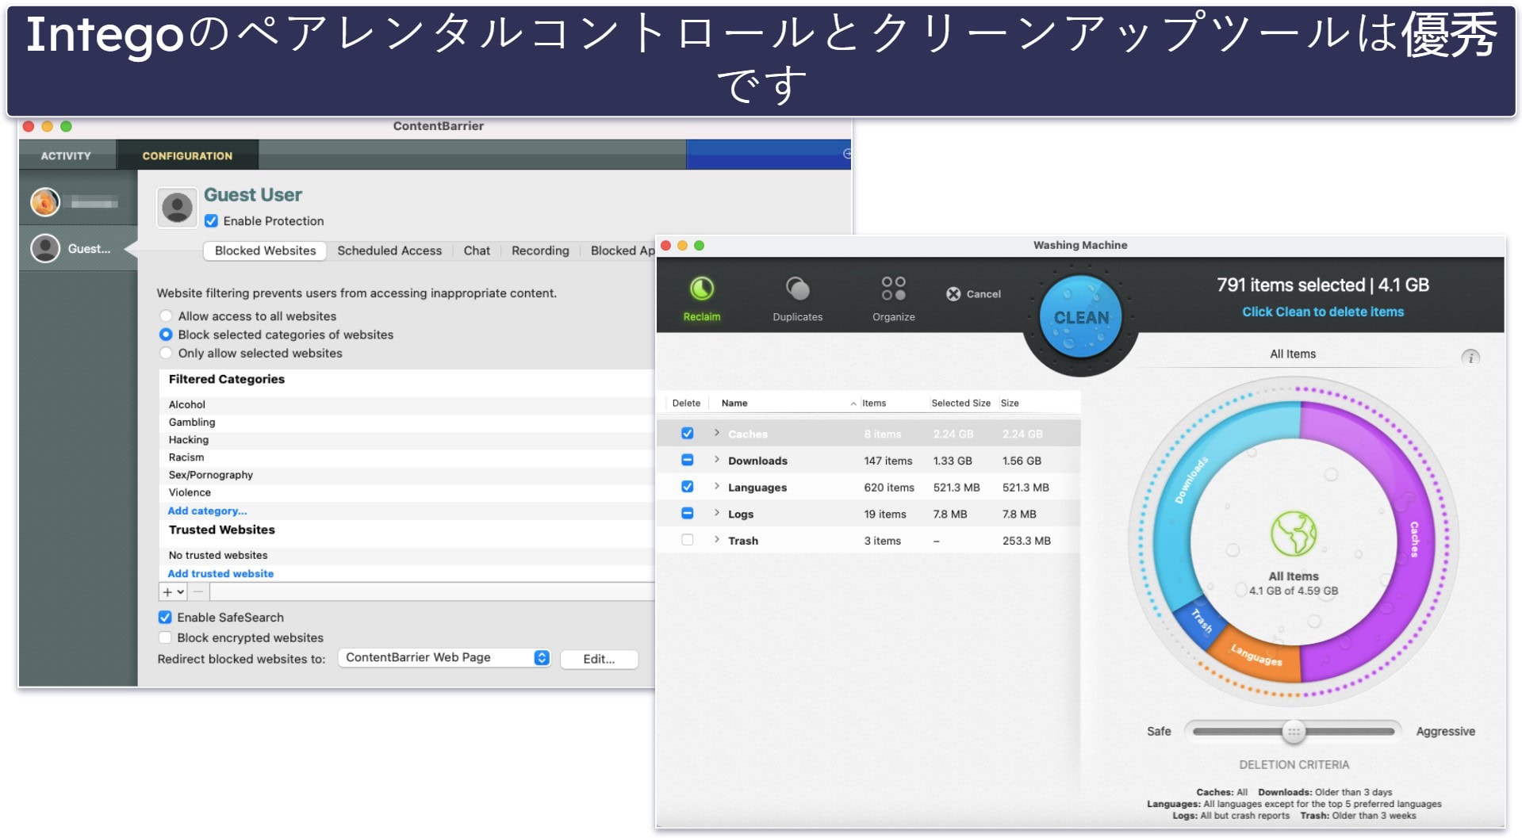Image resolution: width=1522 pixels, height=838 pixels.
Task: Uncheck the Caches delete checkbox
Action: 688,434
